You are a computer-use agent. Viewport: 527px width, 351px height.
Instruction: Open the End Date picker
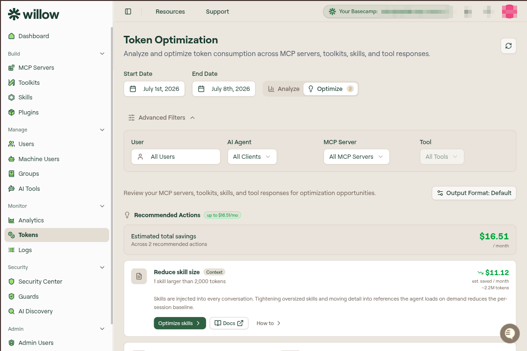click(x=223, y=89)
